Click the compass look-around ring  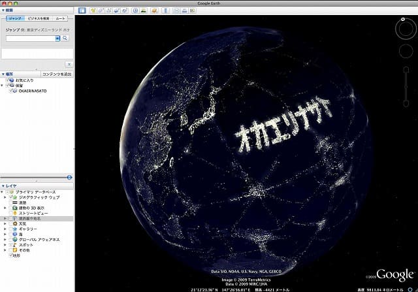[x=406, y=29]
